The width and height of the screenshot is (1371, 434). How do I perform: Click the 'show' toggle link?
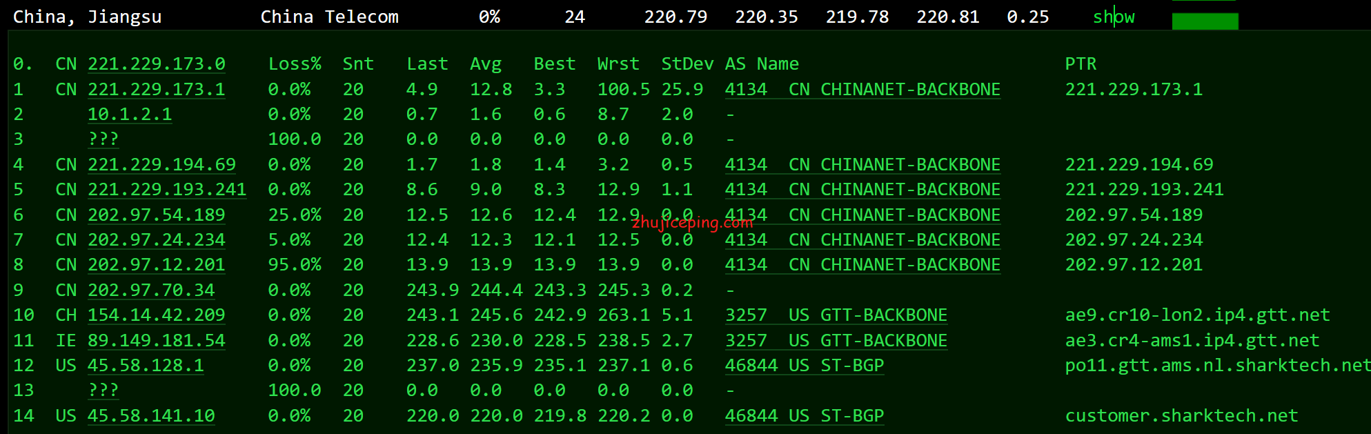1113,17
